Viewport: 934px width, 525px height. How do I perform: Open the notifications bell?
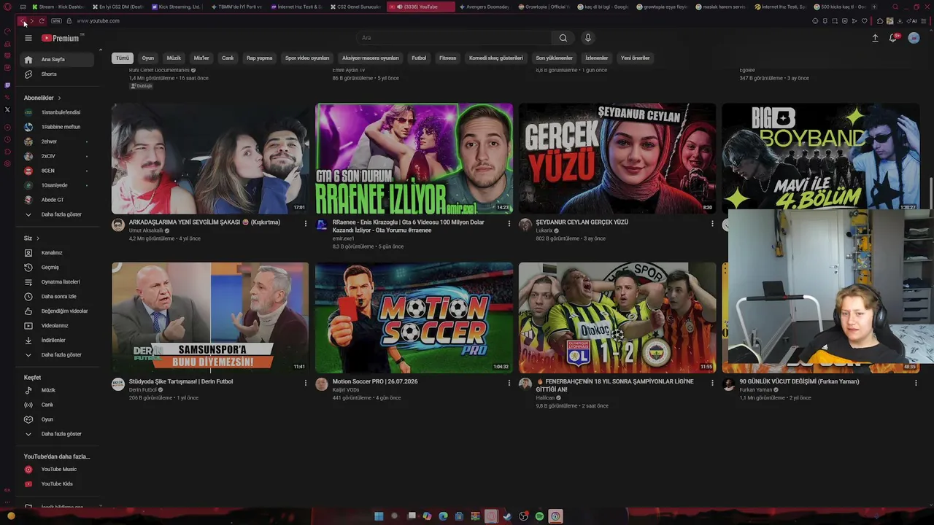(892, 38)
